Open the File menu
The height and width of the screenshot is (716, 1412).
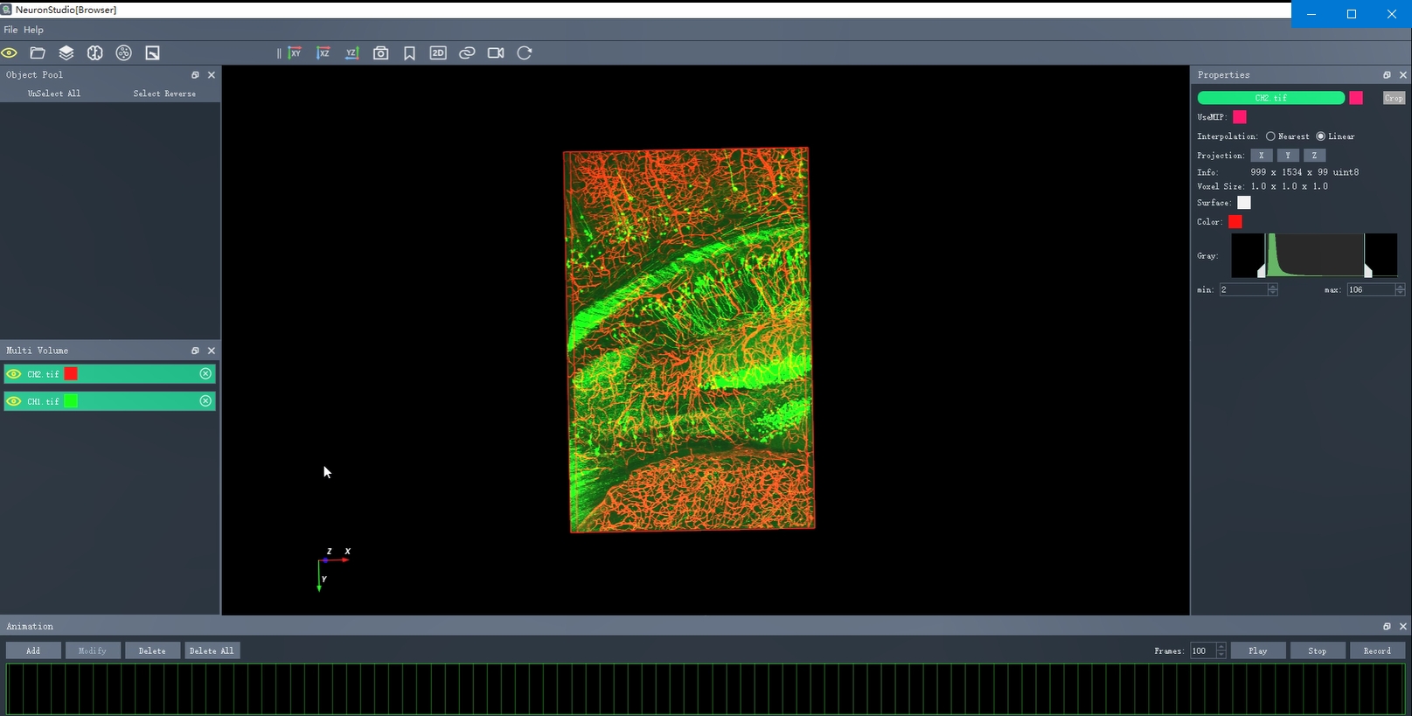(10, 30)
